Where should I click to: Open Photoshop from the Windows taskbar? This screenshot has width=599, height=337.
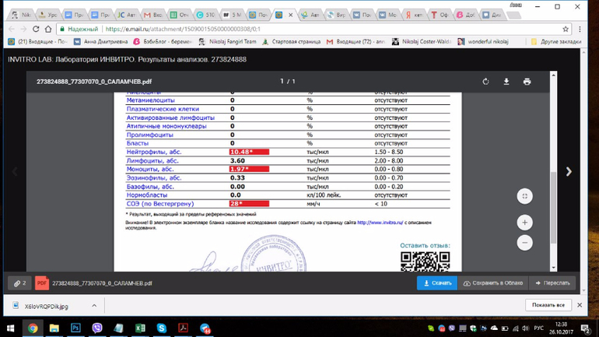[x=75, y=328]
